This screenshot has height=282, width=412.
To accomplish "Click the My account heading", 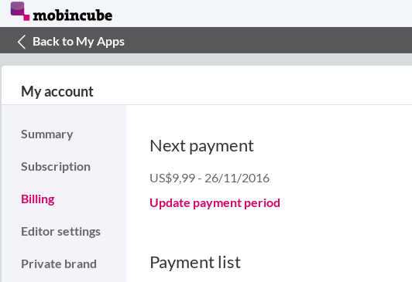I will [57, 92].
